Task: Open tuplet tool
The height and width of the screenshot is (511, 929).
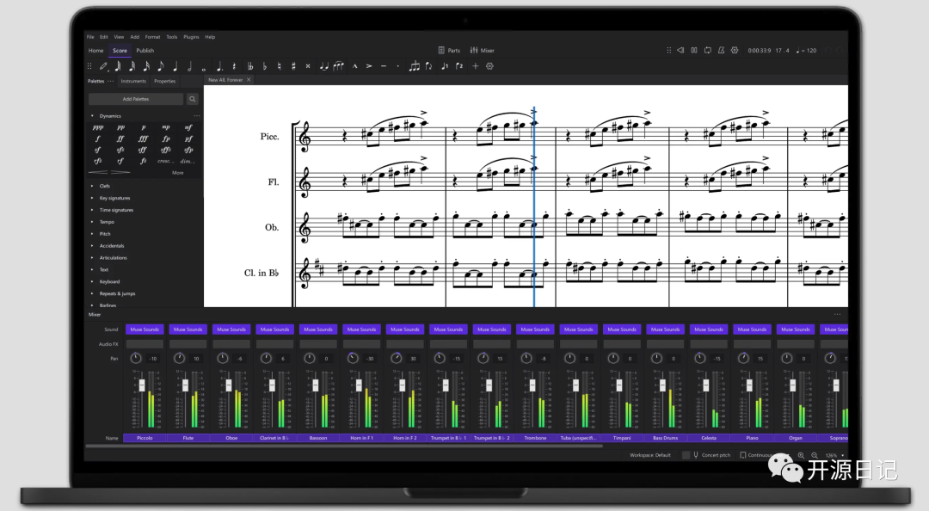Action: coord(414,66)
